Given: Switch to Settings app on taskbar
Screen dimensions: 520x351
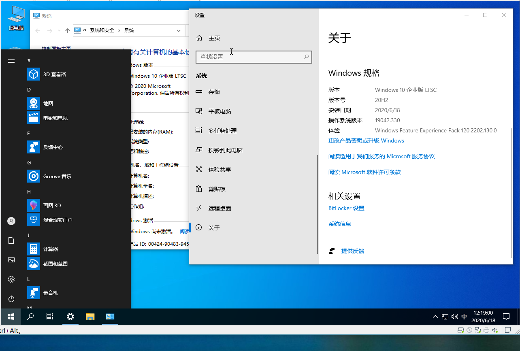Looking at the screenshot, I should coord(70,317).
